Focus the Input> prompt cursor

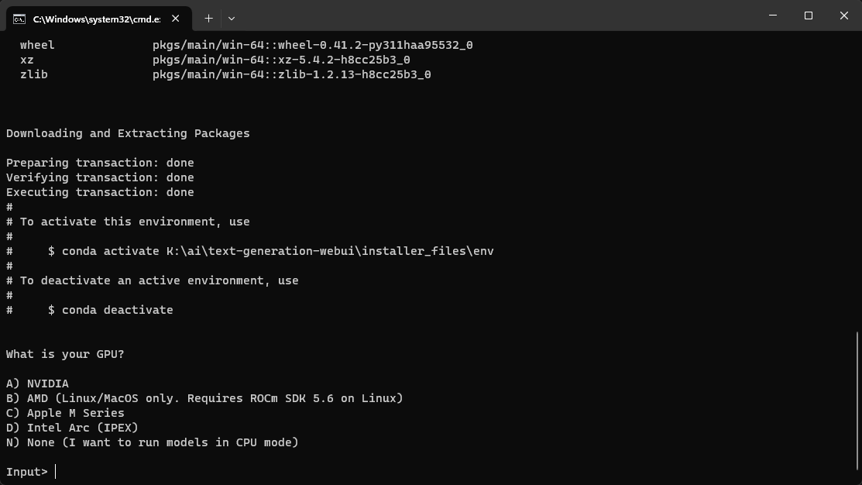[56, 472]
